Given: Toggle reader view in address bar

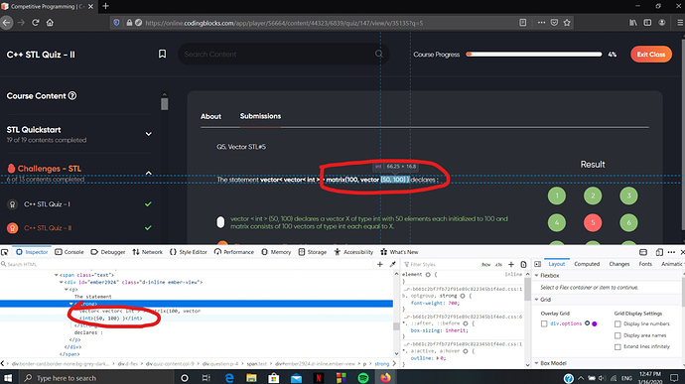Looking at the screenshot, I should click(x=523, y=23).
